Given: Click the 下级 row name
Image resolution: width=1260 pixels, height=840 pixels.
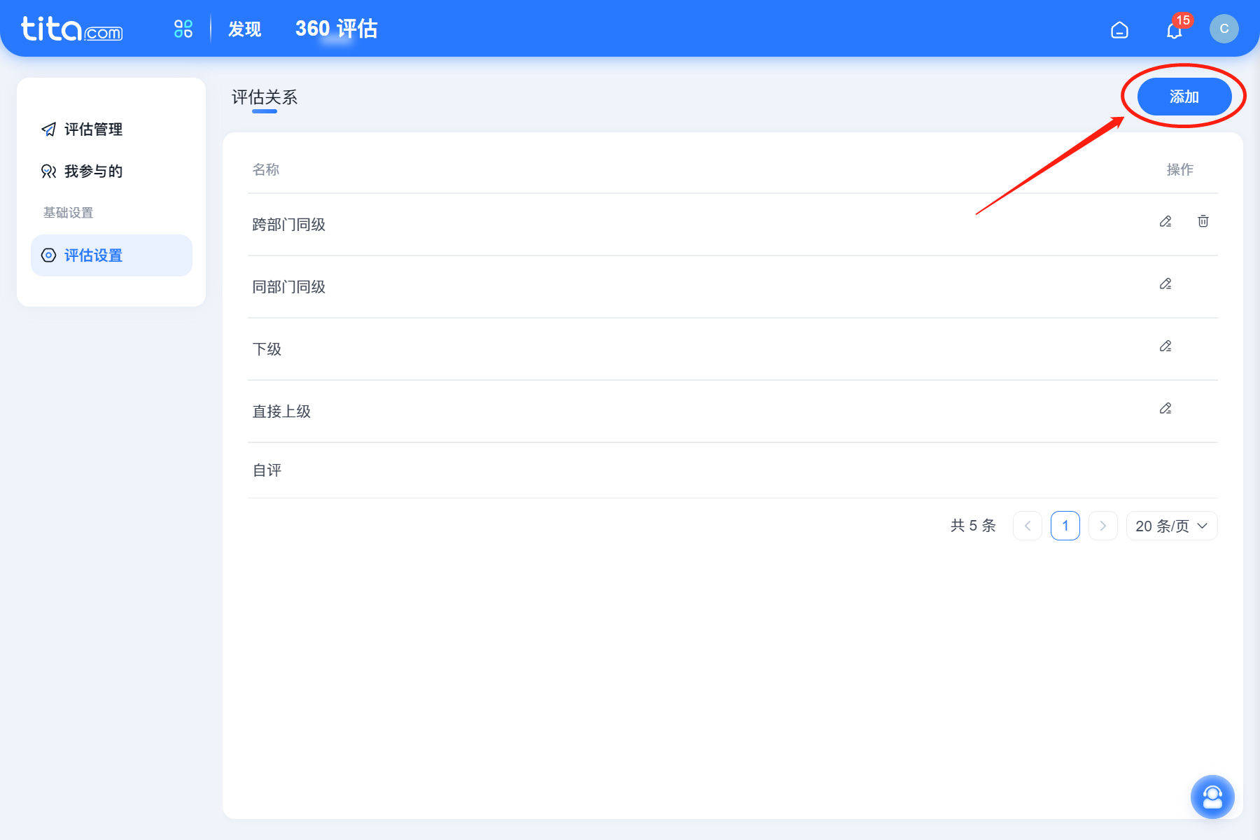Looking at the screenshot, I should point(267,349).
